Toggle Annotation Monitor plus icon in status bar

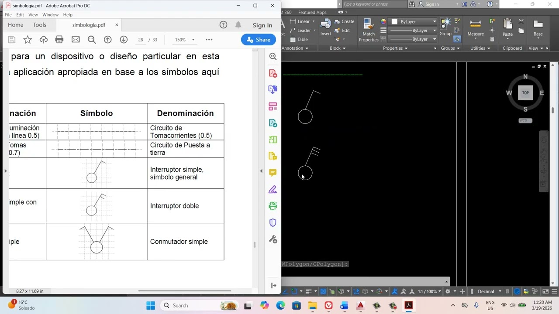[462, 291]
